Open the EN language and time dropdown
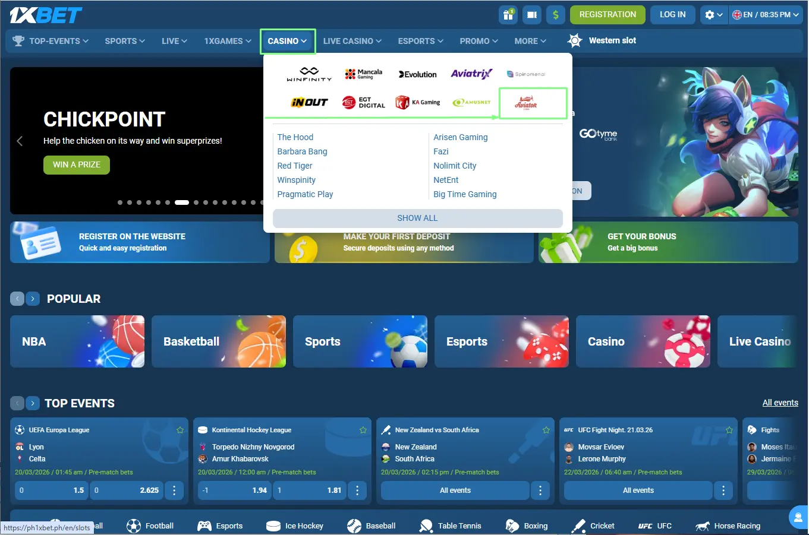 coord(766,15)
